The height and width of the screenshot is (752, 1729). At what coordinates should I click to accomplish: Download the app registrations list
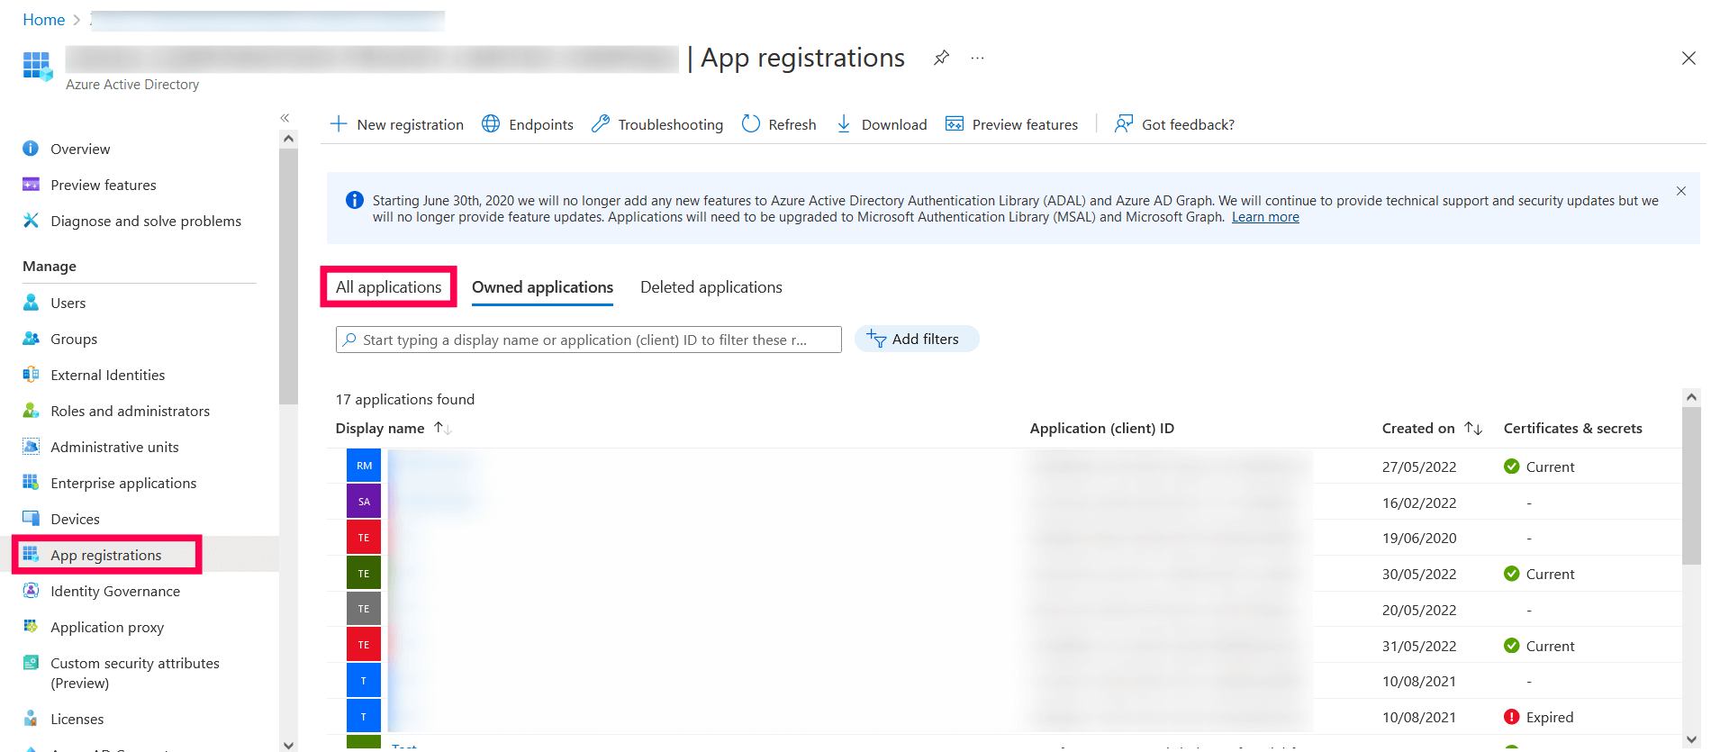[882, 124]
